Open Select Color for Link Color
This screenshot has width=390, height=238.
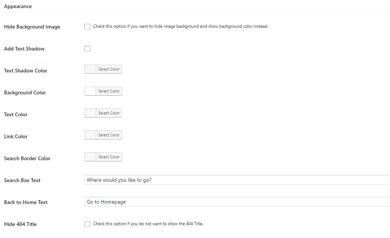(109, 135)
